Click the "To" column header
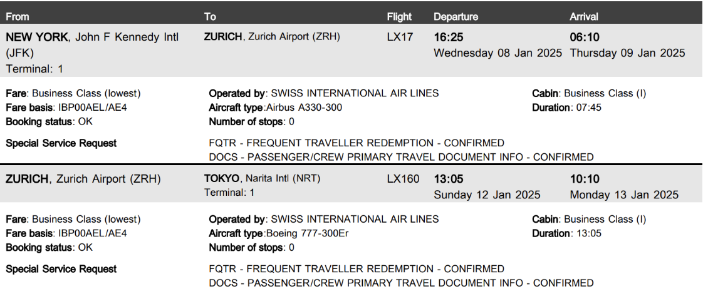 pyautogui.click(x=211, y=17)
